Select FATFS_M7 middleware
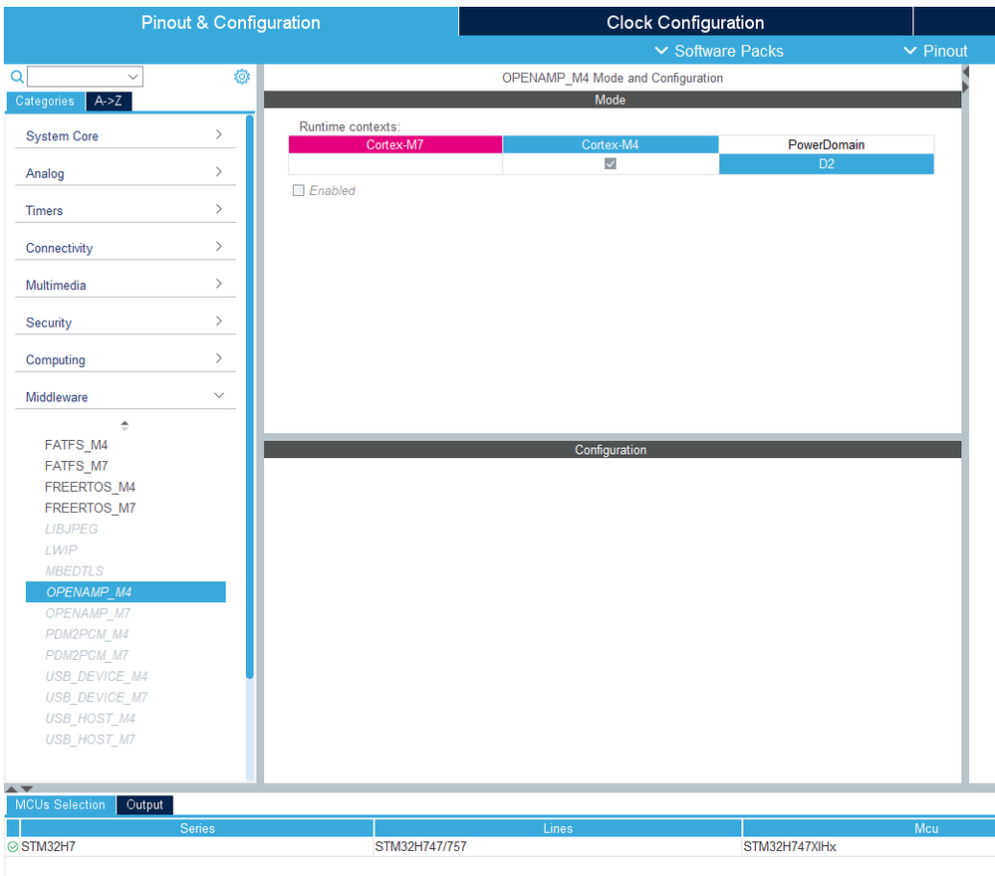Screen dimensions: 995x876 [76, 466]
